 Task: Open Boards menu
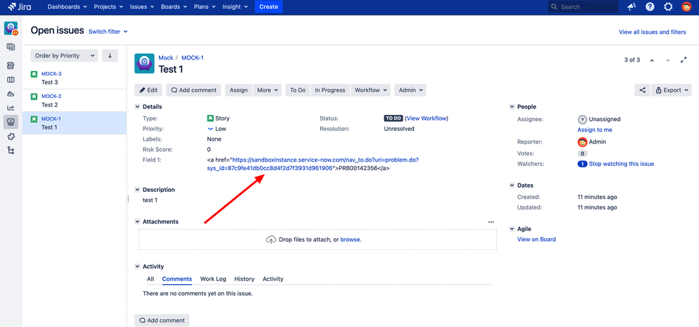click(x=175, y=7)
